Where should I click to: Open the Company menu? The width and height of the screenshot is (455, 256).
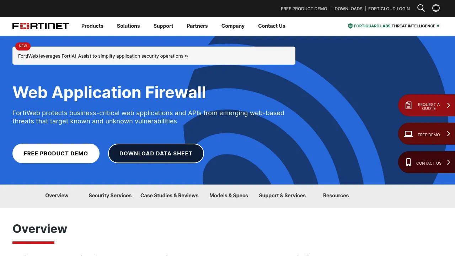pyautogui.click(x=233, y=26)
